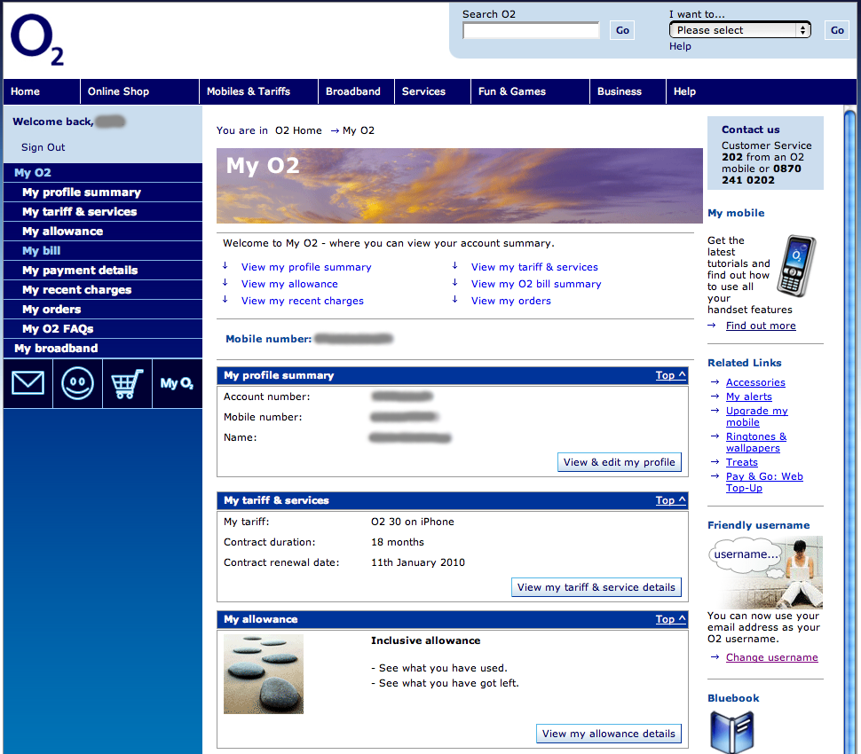Click View my O2 bill summary link
This screenshot has width=861, height=754.
point(536,284)
